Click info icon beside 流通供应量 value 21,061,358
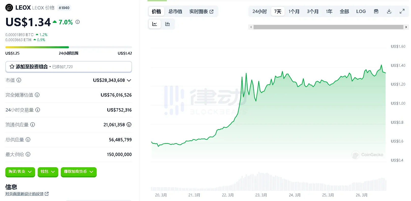Viewport: 411px width, 201px height. 129,125
